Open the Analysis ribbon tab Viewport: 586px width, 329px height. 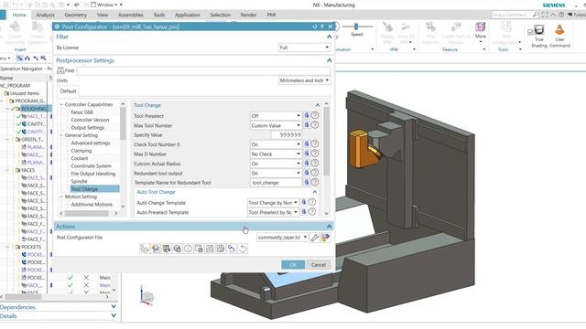[45, 15]
